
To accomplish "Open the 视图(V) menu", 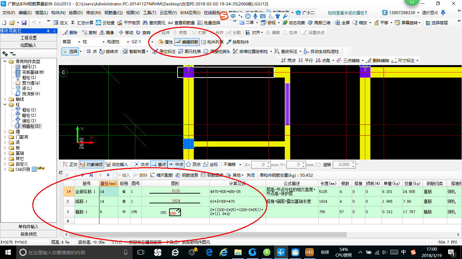I will [x=133, y=13].
